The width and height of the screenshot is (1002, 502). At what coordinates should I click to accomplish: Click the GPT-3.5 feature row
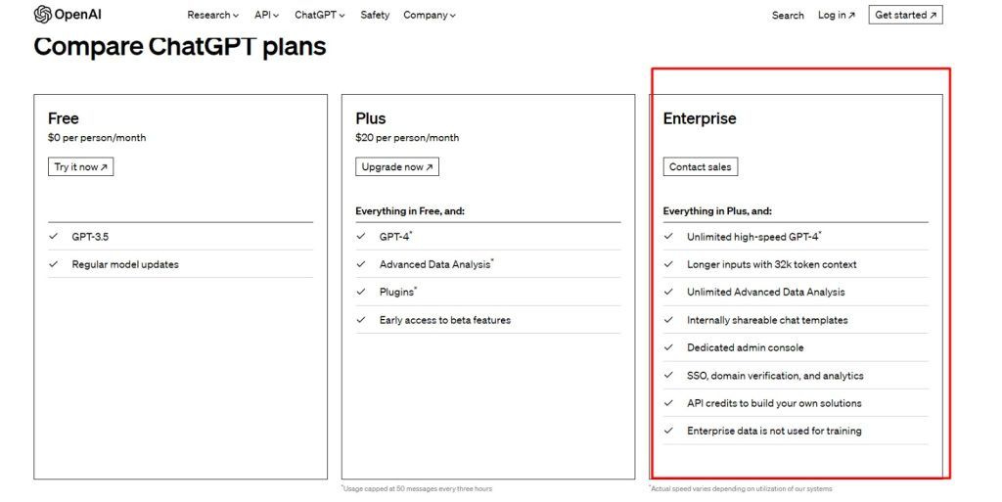[180, 236]
